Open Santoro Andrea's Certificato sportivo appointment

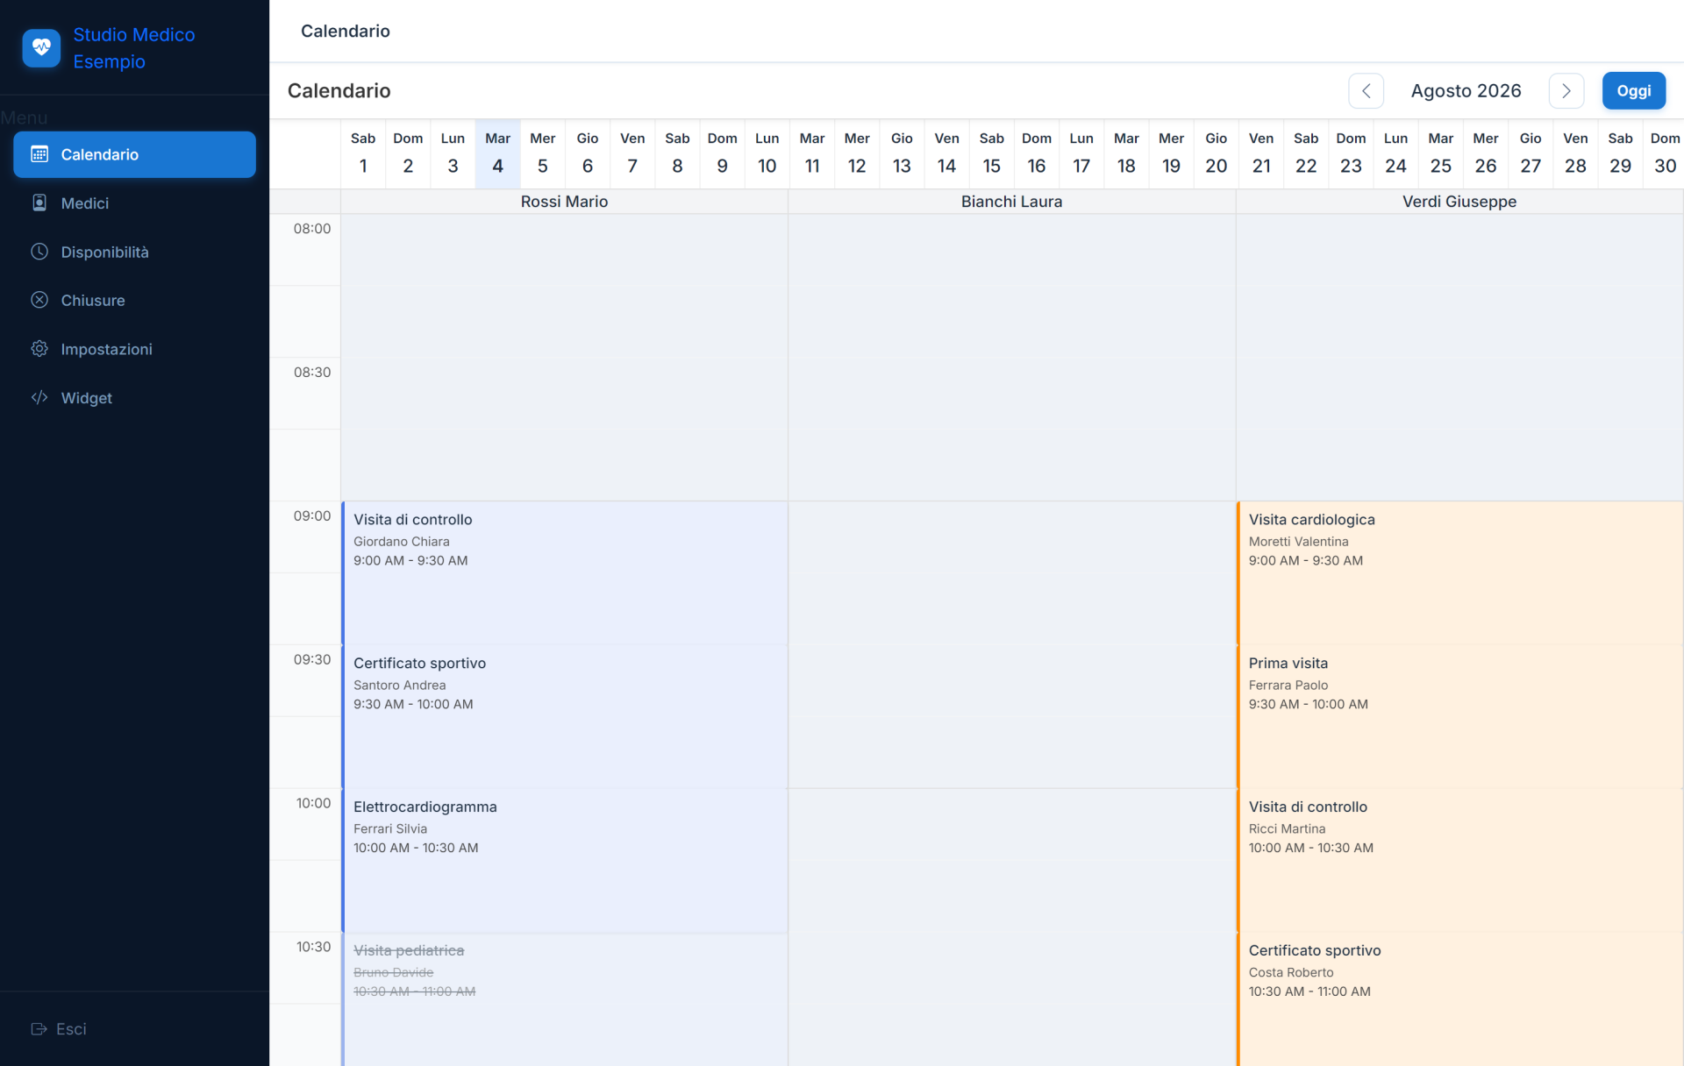click(x=565, y=716)
